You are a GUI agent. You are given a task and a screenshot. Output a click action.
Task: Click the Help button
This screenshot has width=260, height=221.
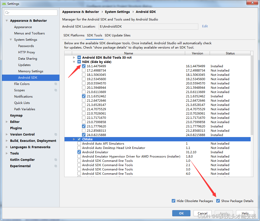click(x=245, y=213)
